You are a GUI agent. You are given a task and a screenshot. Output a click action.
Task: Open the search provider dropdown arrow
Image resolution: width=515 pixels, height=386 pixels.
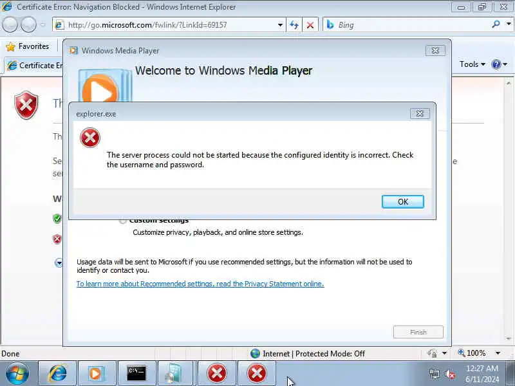[509, 24]
